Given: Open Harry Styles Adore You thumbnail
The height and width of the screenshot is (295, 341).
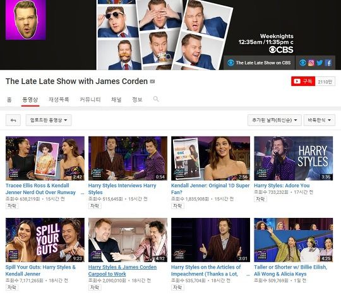Looking at the screenshot, I should point(294,159).
